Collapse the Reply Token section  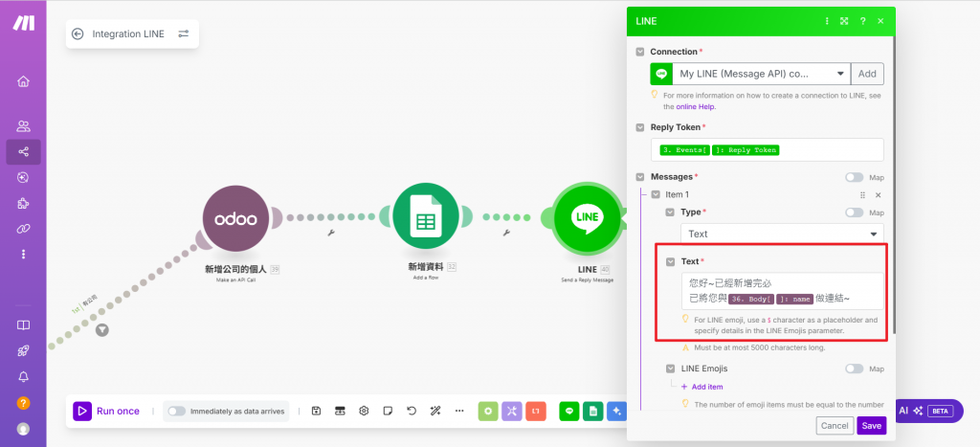[x=639, y=127]
